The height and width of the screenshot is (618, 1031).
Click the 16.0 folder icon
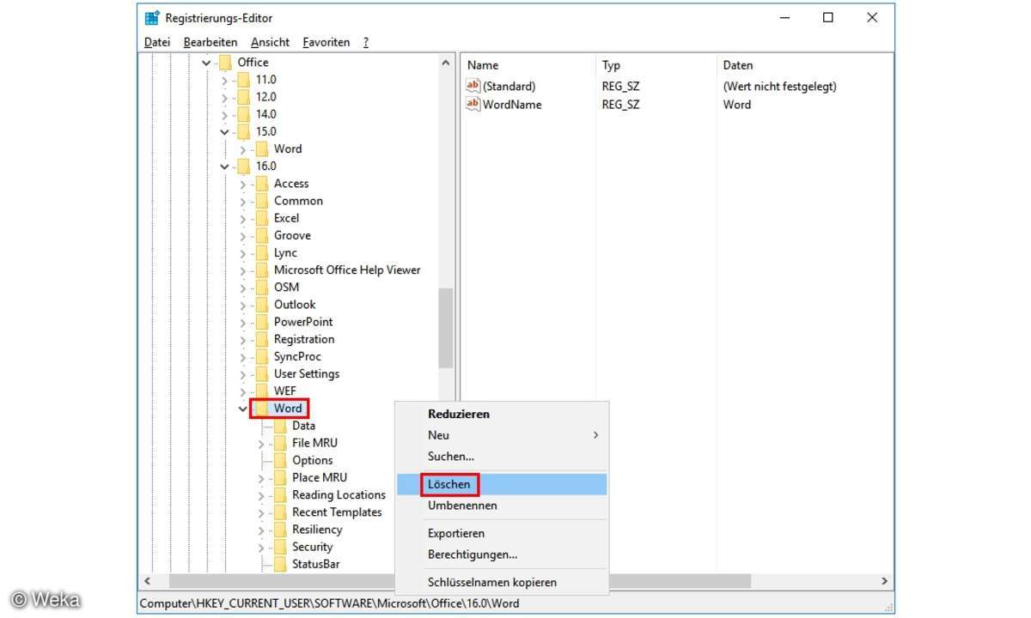243,166
